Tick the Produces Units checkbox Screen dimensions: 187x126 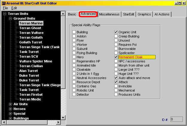[x=116, y=94]
